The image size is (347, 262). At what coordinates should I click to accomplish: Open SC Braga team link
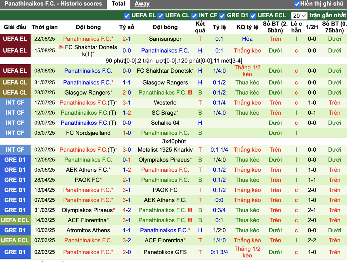click(164, 113)
